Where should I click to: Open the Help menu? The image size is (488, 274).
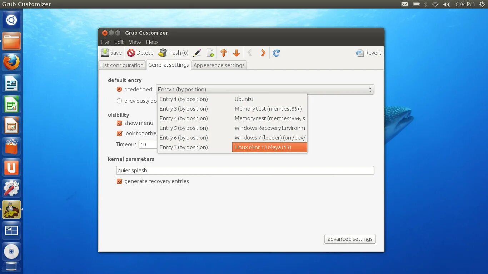click(x=151, y=42)
